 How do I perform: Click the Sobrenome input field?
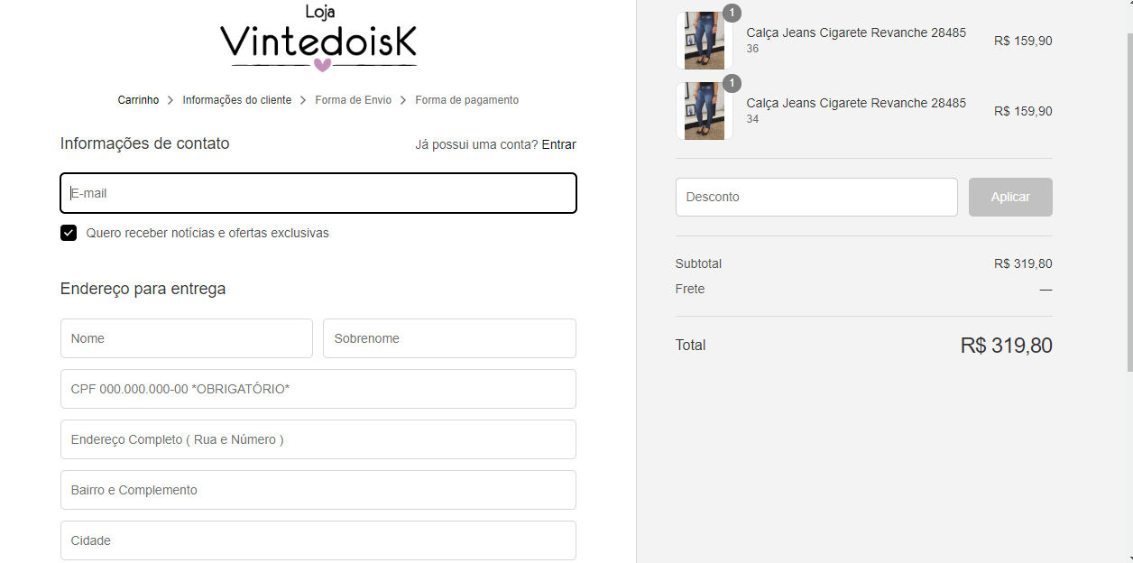pos(449,338)
